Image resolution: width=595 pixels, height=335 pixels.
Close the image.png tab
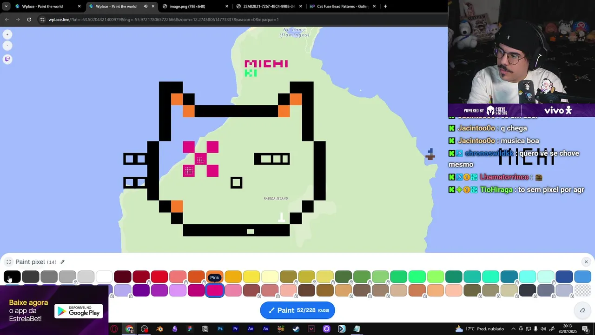click(x=227, y=7)
